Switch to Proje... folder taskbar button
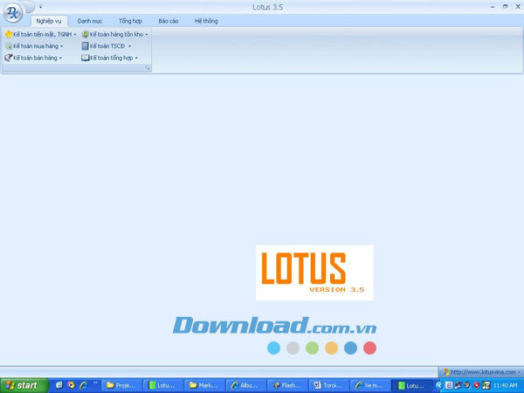Screen dimensions: 524x393 pos(121,386)
